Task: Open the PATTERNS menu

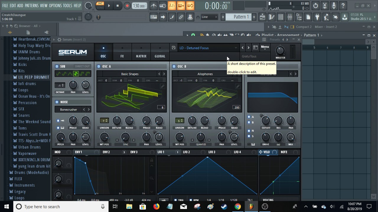Action: click(x=32, y=6)
